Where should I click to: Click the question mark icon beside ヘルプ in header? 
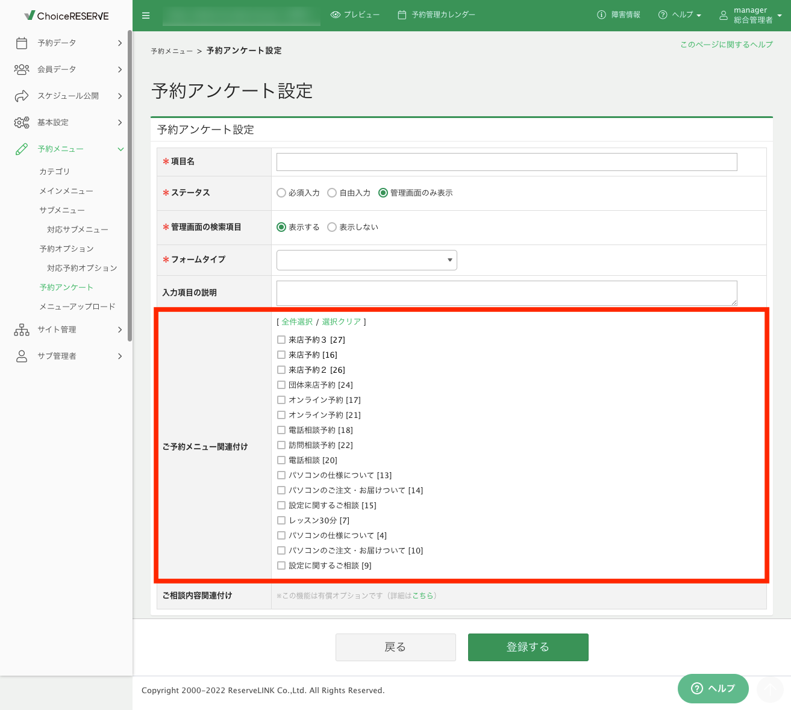663,15
